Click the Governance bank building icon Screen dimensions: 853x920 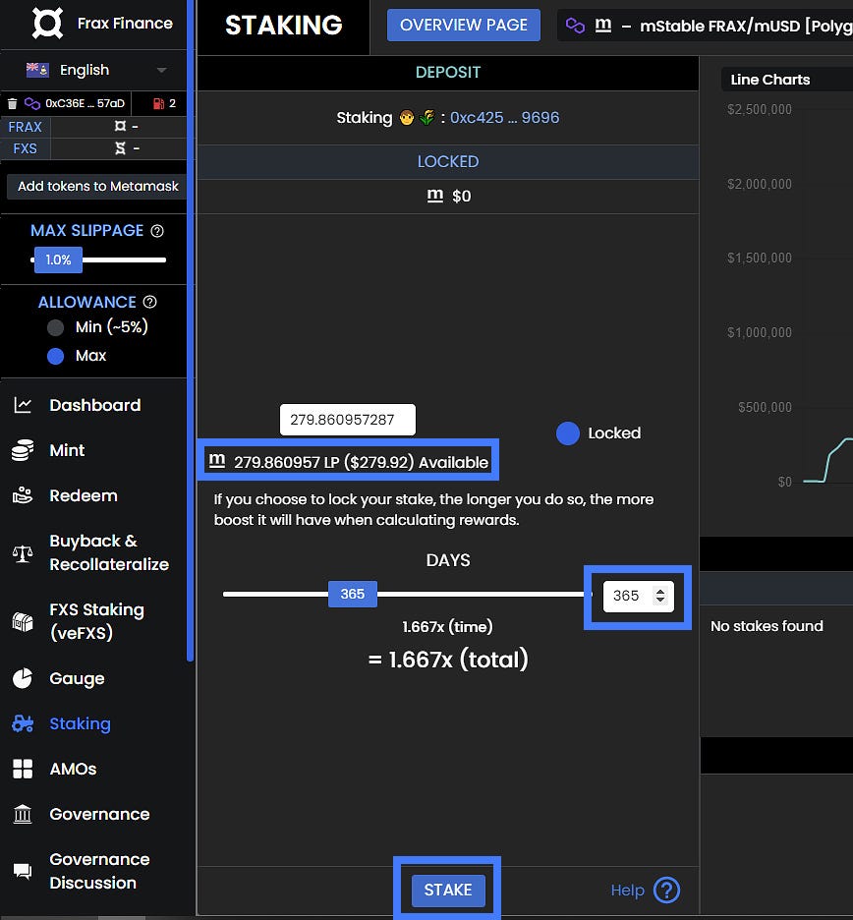[x=23, y=814]
